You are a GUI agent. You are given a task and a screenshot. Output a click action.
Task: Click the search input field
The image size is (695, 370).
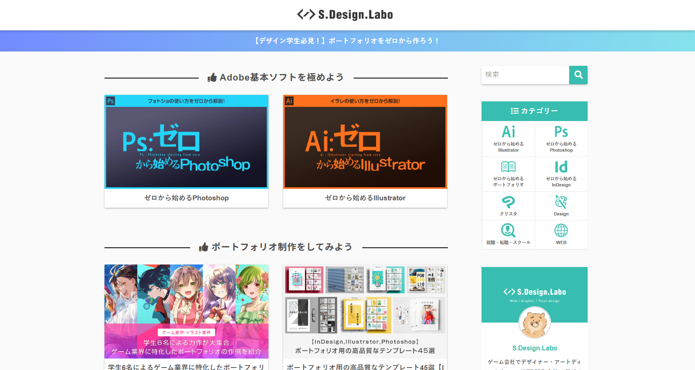(525, 75)
